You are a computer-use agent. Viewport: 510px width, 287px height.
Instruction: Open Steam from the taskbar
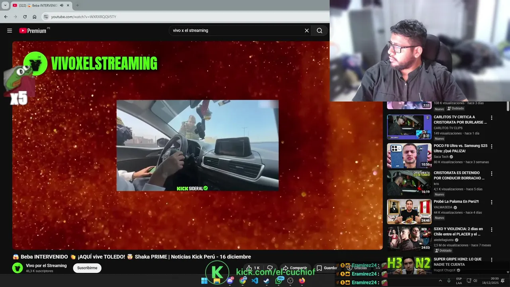[x=267, y=281]
